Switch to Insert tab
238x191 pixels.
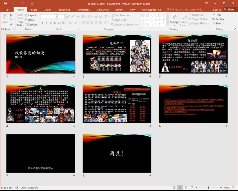34,10
